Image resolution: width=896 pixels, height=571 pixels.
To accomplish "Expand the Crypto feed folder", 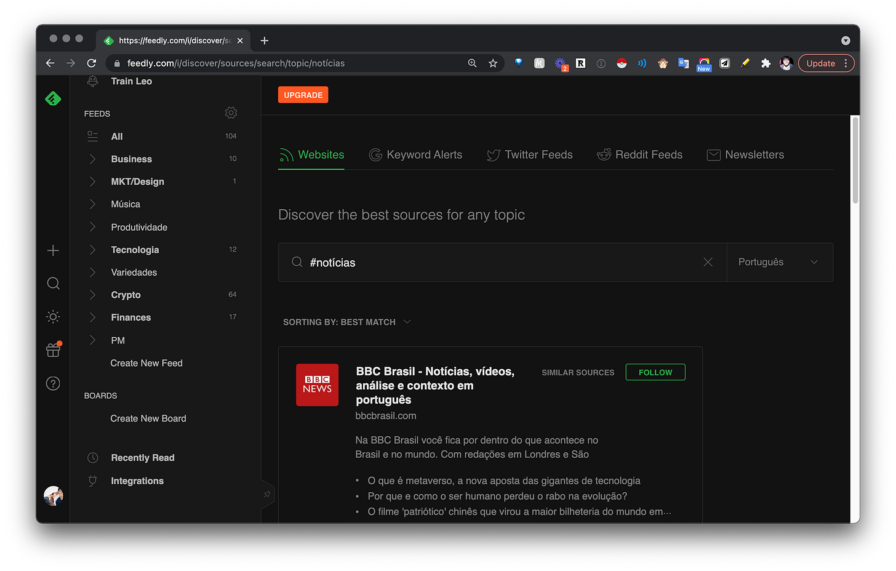I will (92, 295).
